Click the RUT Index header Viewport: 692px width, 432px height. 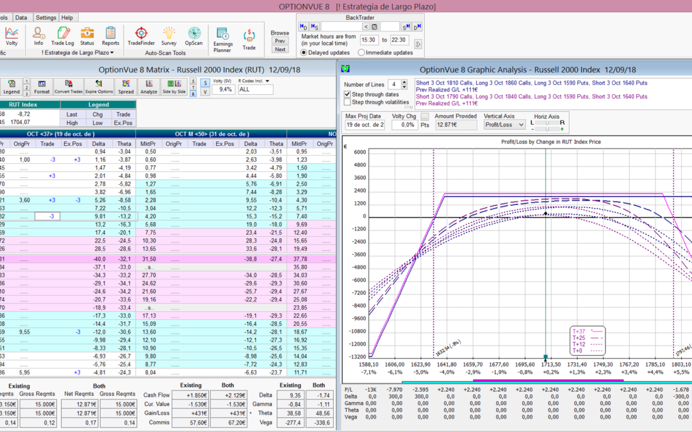[24, 104]
